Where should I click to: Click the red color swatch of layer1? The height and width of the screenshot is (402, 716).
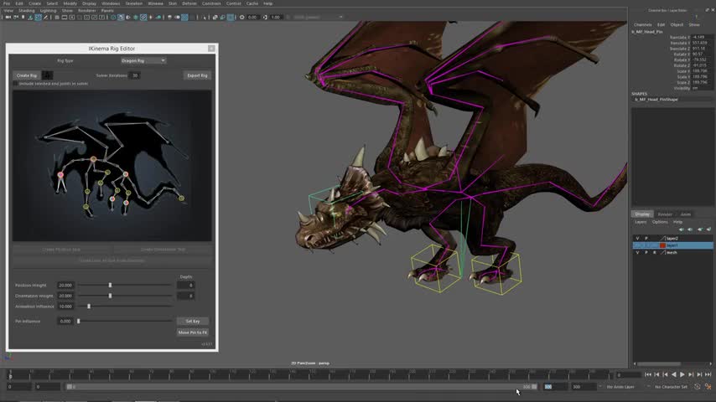coord(662,245)
